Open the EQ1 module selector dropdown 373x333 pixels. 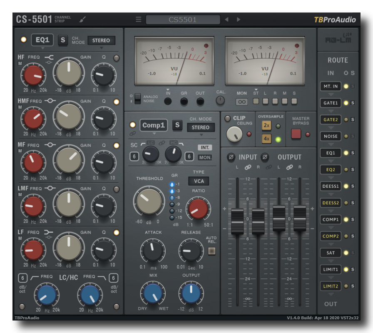42,40
